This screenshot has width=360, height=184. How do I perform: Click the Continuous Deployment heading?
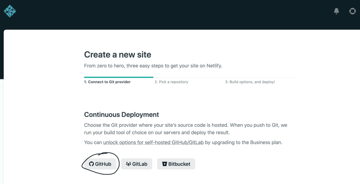122,114
